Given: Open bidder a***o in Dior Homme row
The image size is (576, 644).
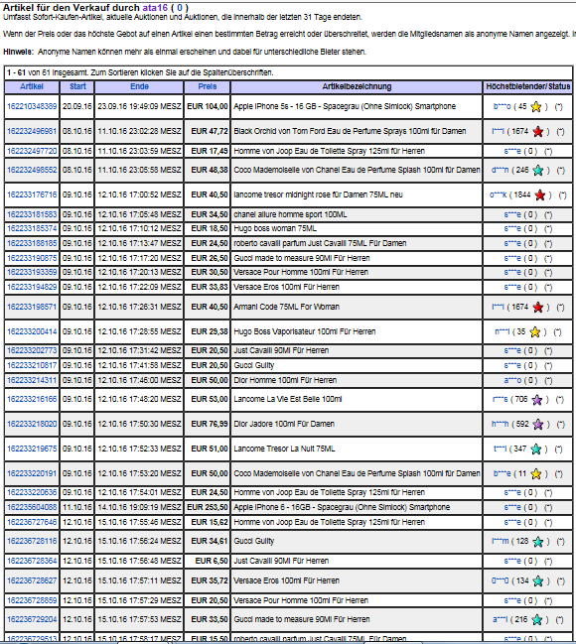Looking at the screenshot, I should point(512,380).
